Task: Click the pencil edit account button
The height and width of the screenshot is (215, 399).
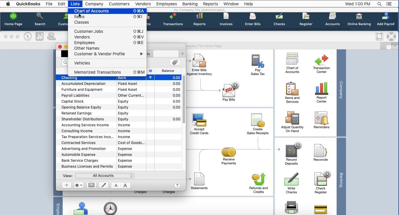Action: (103, 185)
